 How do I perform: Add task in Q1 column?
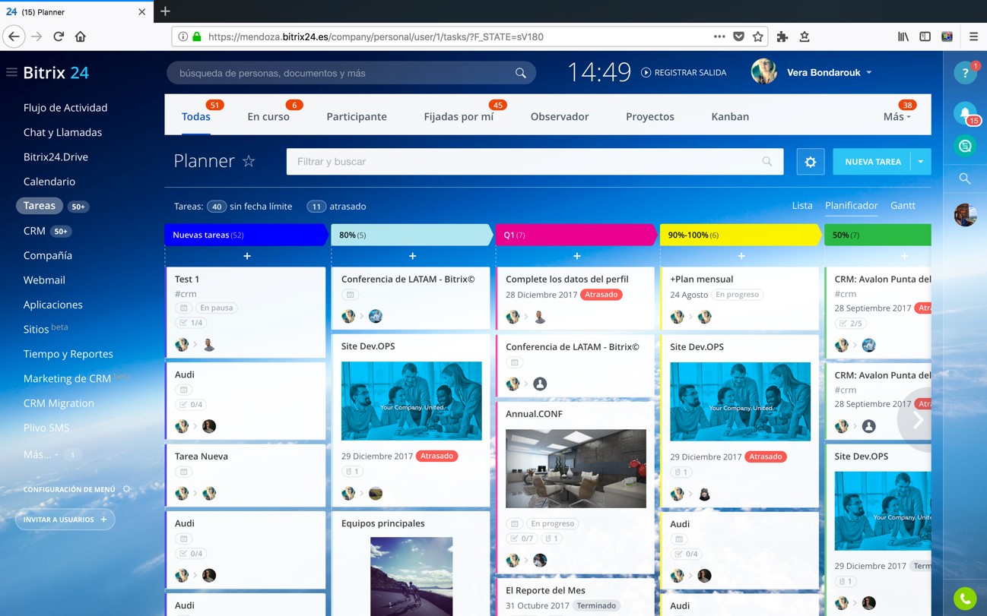point(576,256)
